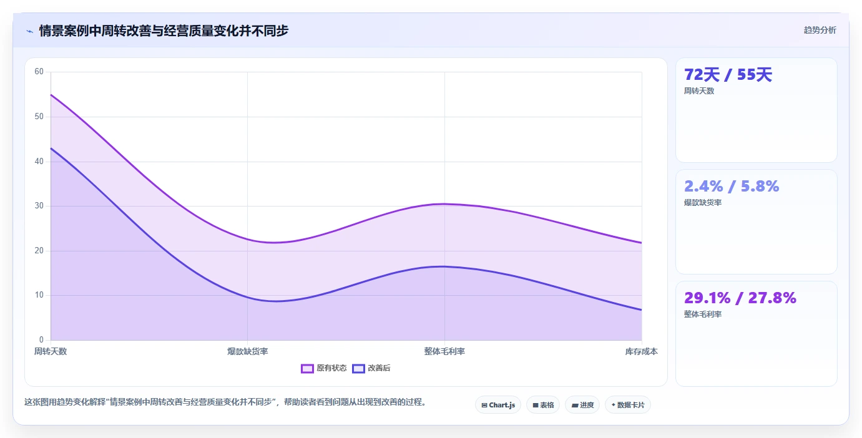This screenshot has width=862, height=438.
Task: Click the chart title 情景案例中周转改善与经营质量变化并不同步
Action: pyautogui.click(x=164, y=31)
